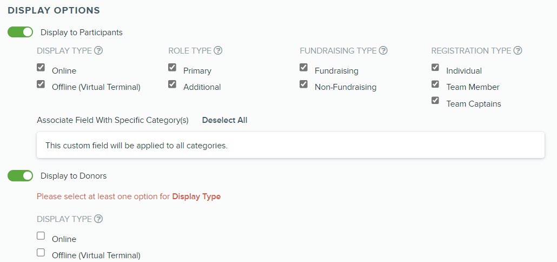This screenshot has height=262, width=557.
Task: Click the Deselect All link
Action: [x=224, y=120]
